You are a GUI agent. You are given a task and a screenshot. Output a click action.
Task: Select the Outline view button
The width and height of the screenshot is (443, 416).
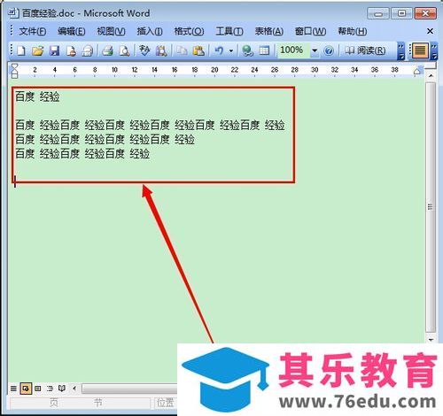coord(50,389)
